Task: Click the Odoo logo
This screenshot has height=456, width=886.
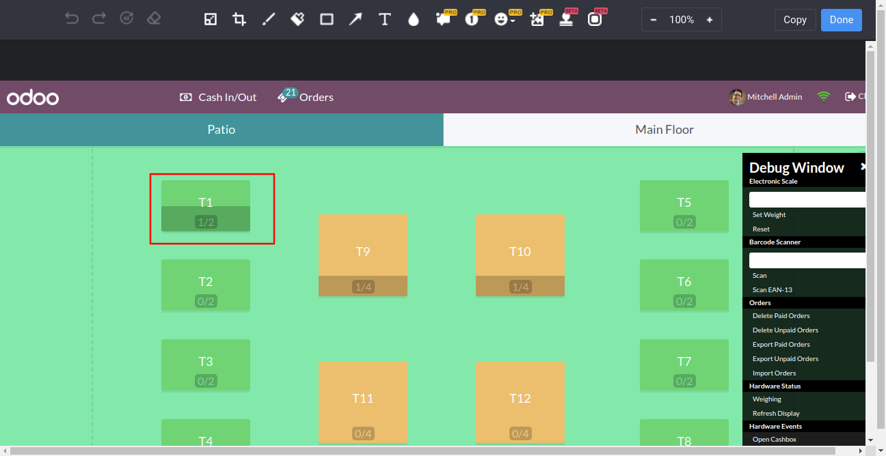Action: click(33, 98)
